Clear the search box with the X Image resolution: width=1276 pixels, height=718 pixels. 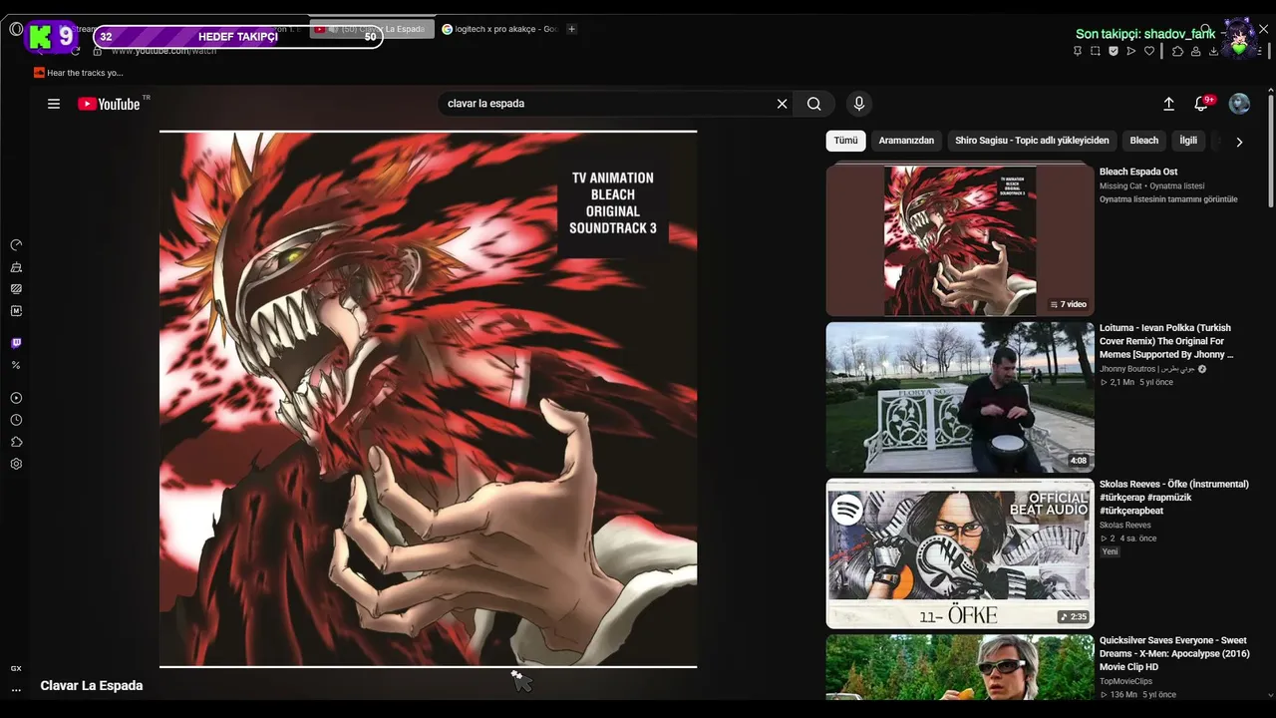point(783,104)
